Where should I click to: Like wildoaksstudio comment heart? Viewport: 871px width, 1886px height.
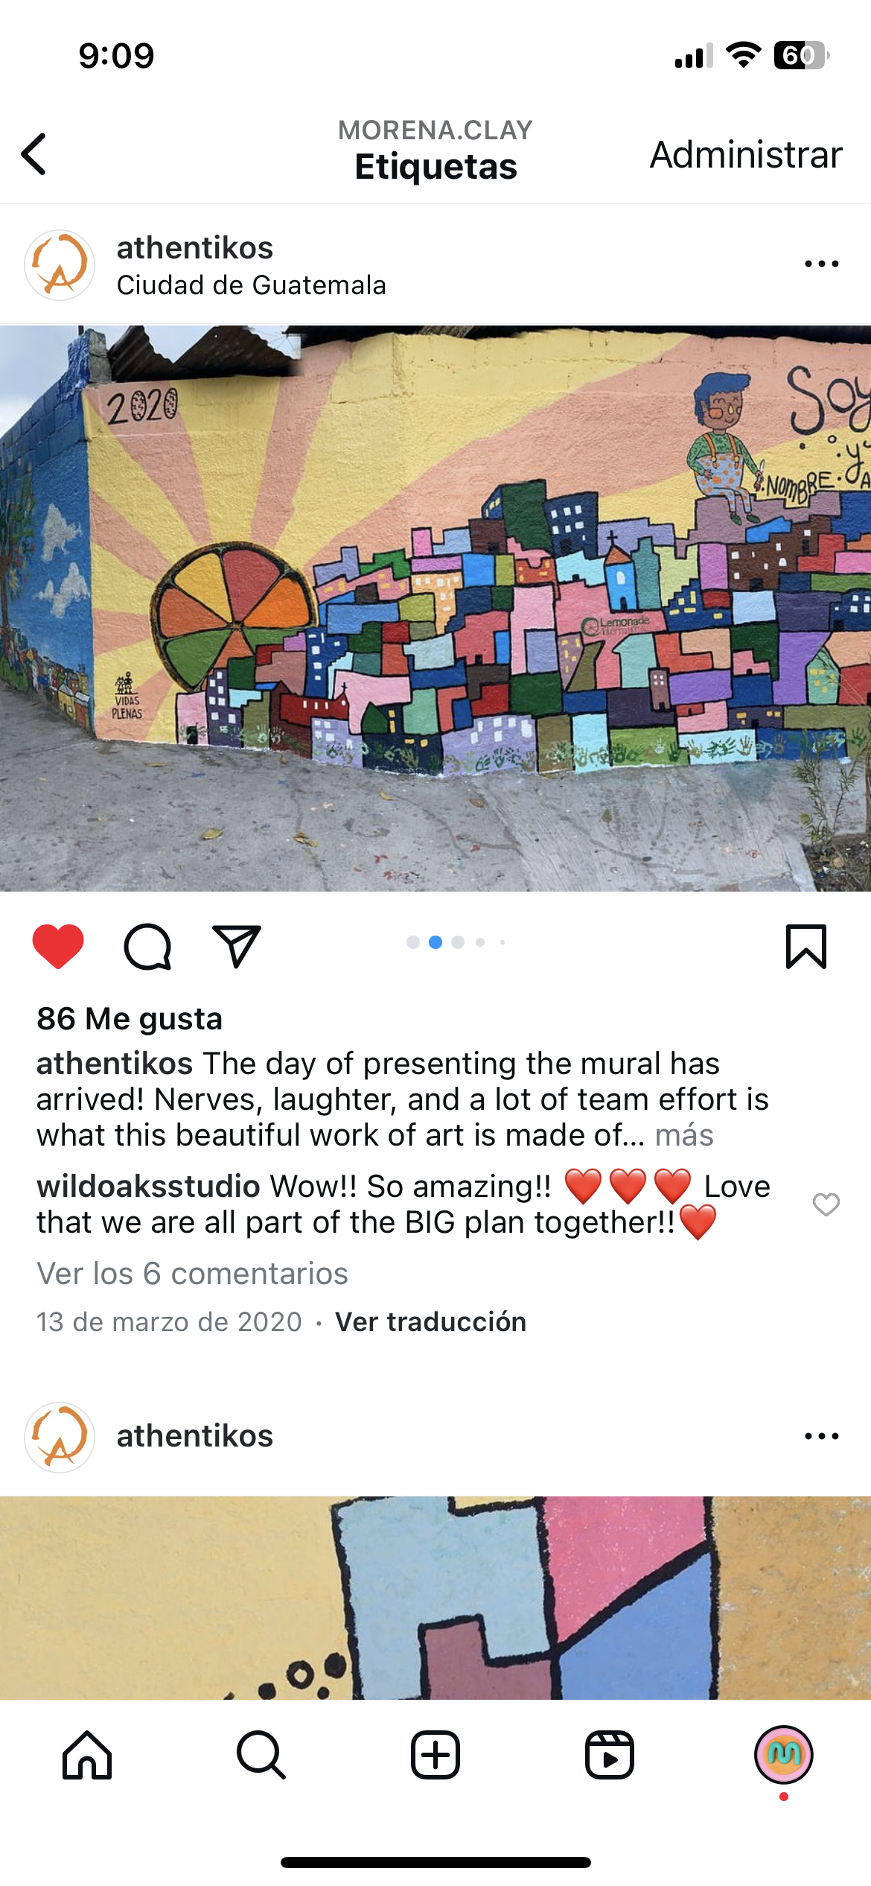coord(826,1204)
